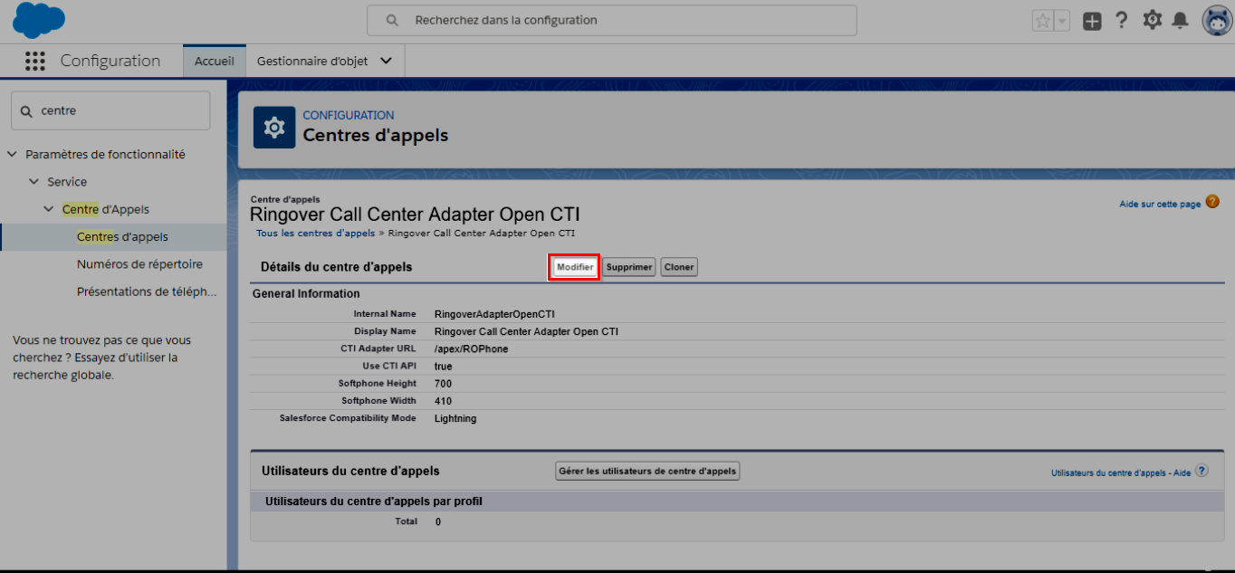Click the help icon next to Utilisateurs du centre d'appels - Aide

[1201, 471]
